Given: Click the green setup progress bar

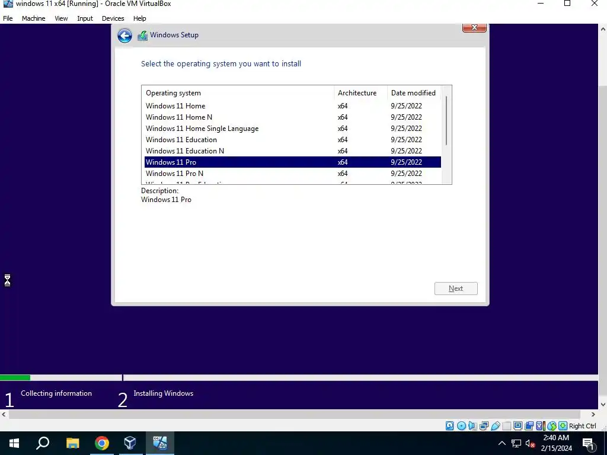Looking at the screenshot, I should click(x=15, y=377).
